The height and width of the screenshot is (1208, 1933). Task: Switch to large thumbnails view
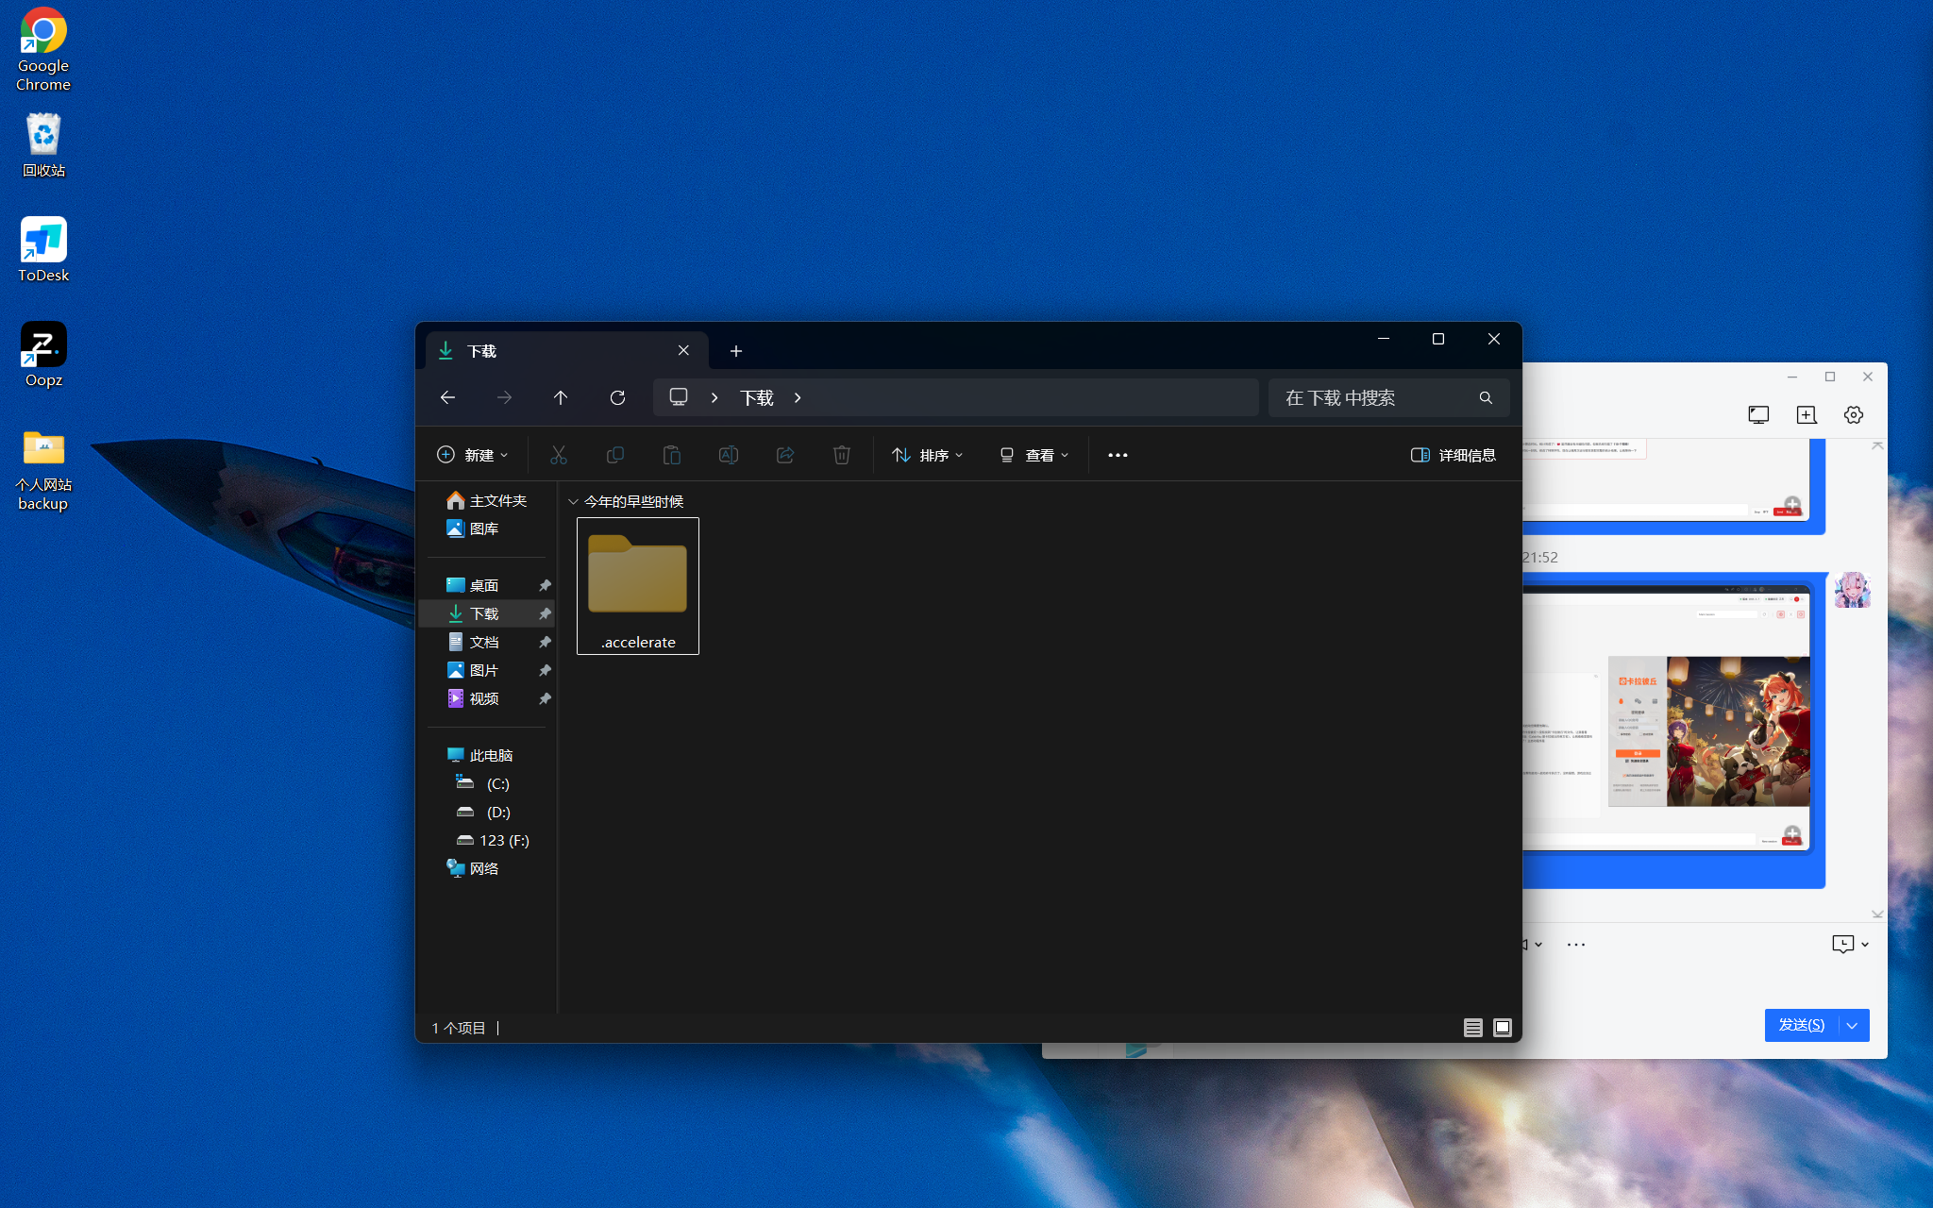(1503, 1028)
